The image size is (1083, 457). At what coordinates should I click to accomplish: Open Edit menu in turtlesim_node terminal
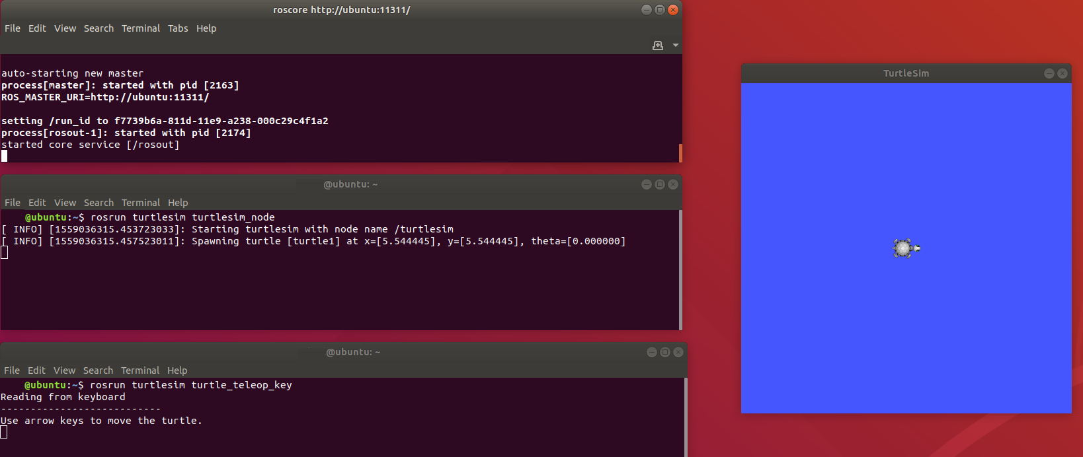click(x=37, y=203)
